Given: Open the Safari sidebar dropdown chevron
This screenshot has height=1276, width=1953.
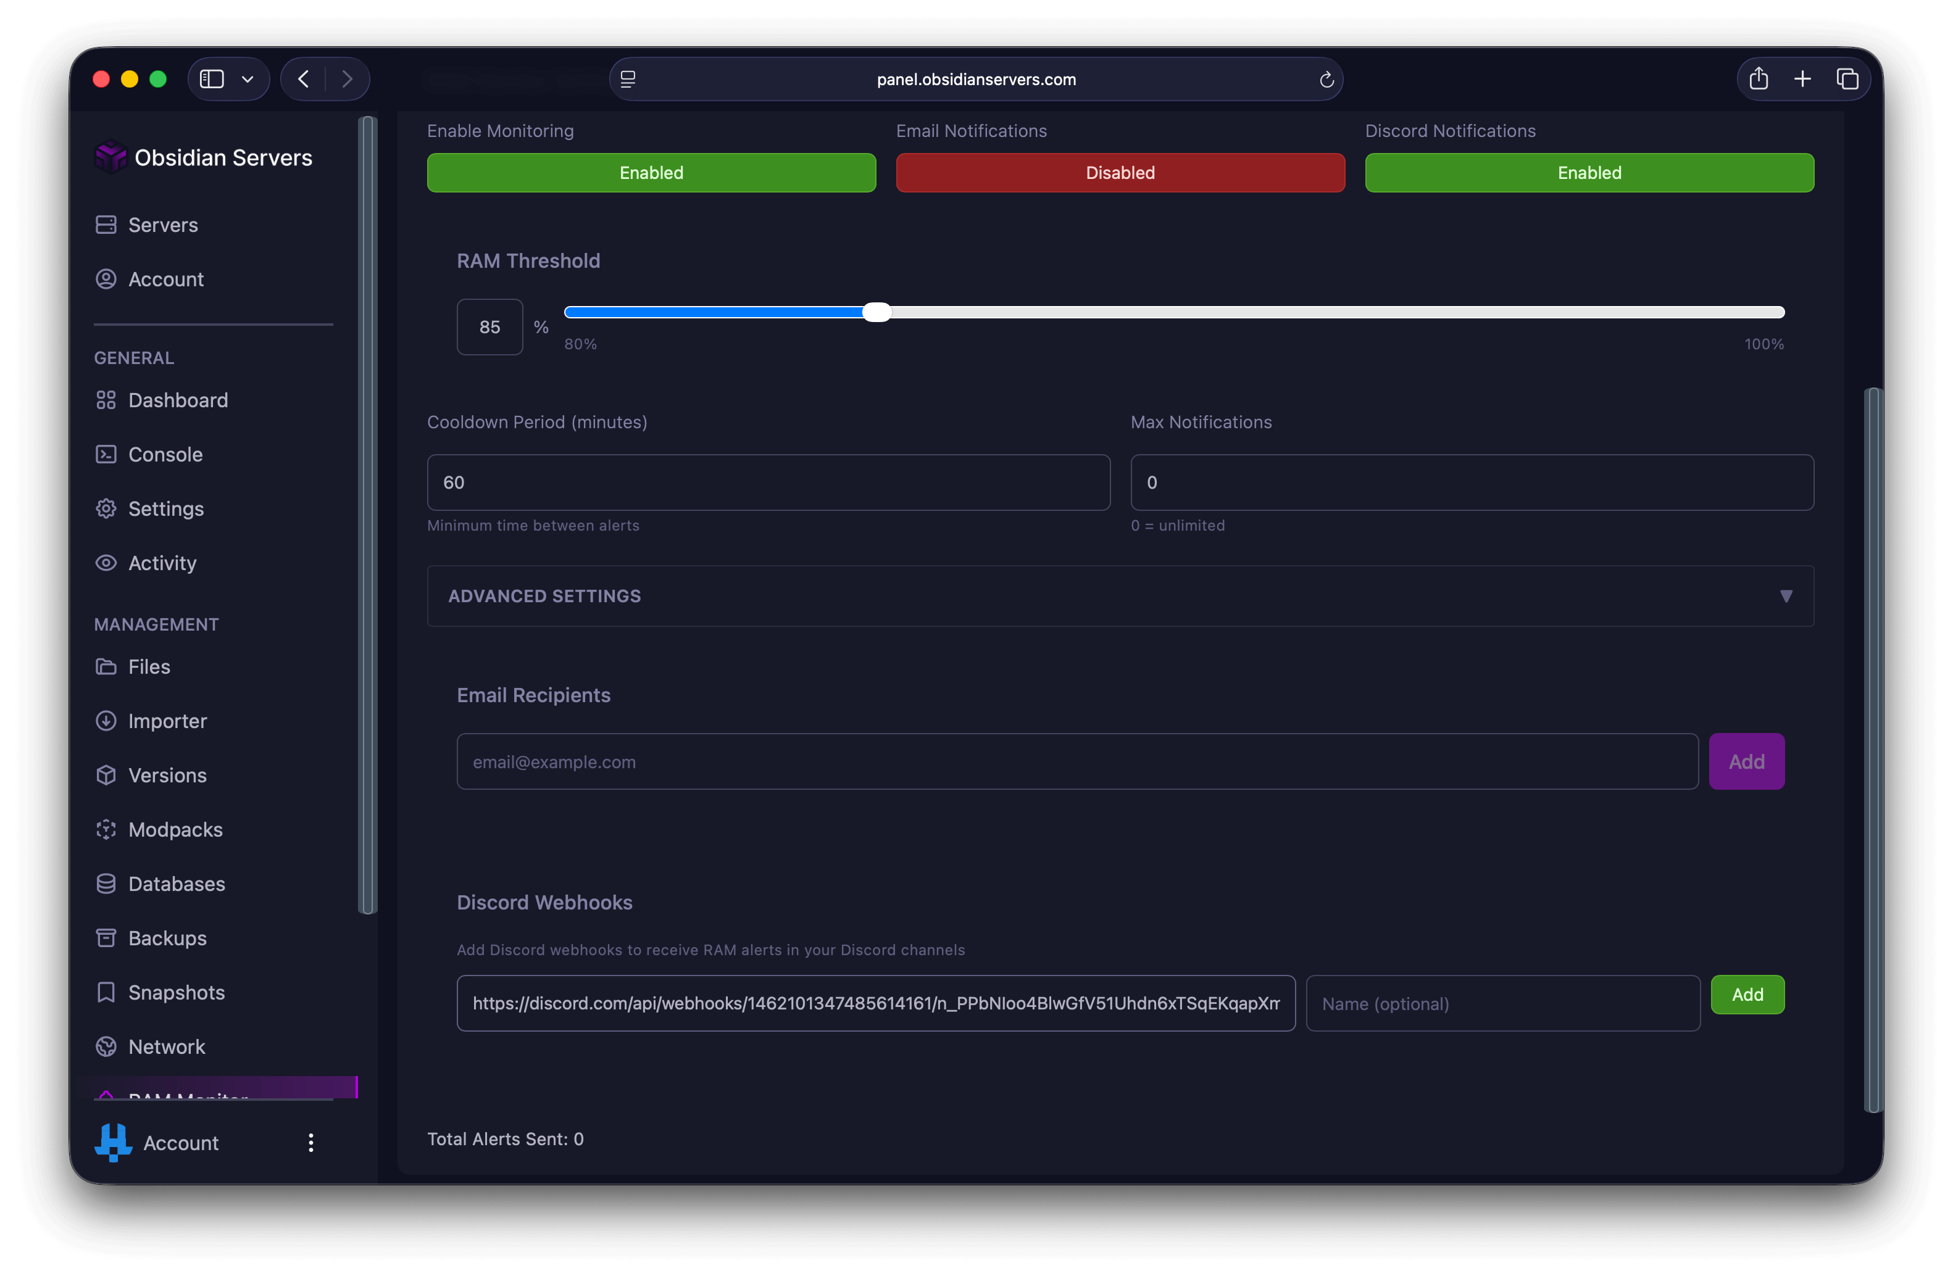Looking at the screenshot, I should [247, 80].
